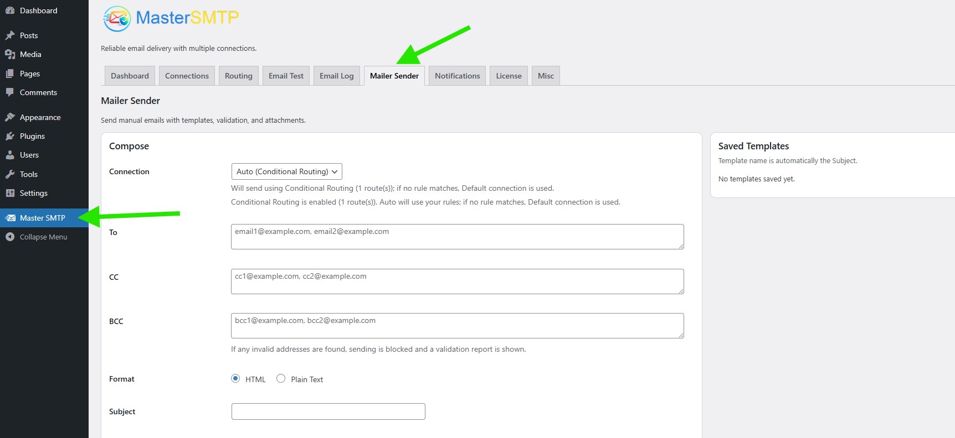Switch to the Email Log tab
The height and width of the screenshot is (438, 955).
click(x=336, y=76)
